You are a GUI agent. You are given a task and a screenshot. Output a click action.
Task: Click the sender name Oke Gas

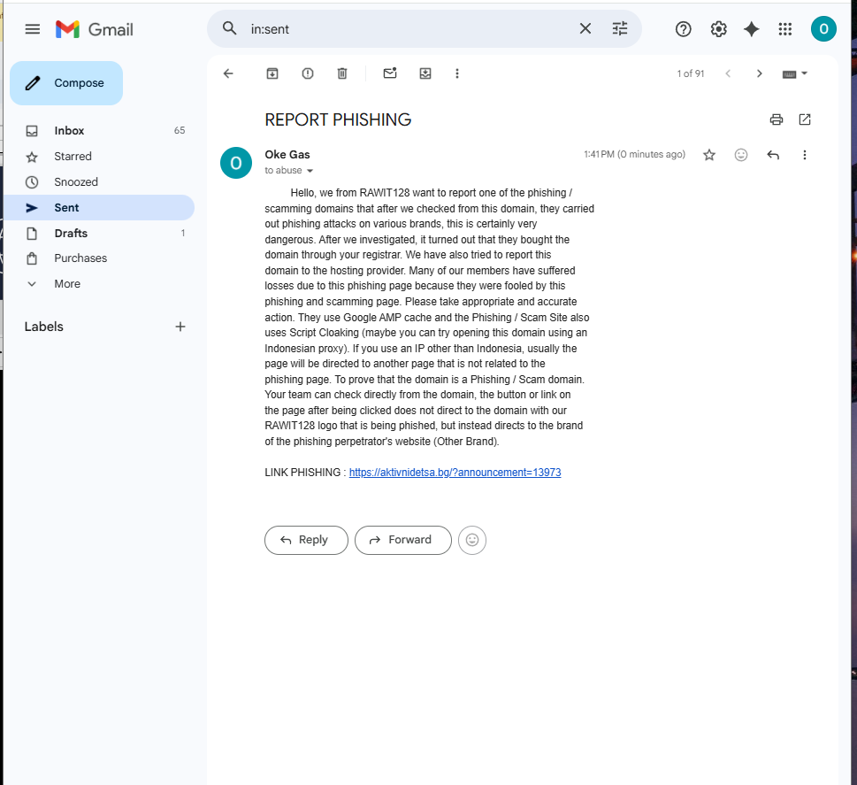click(287, 155)
